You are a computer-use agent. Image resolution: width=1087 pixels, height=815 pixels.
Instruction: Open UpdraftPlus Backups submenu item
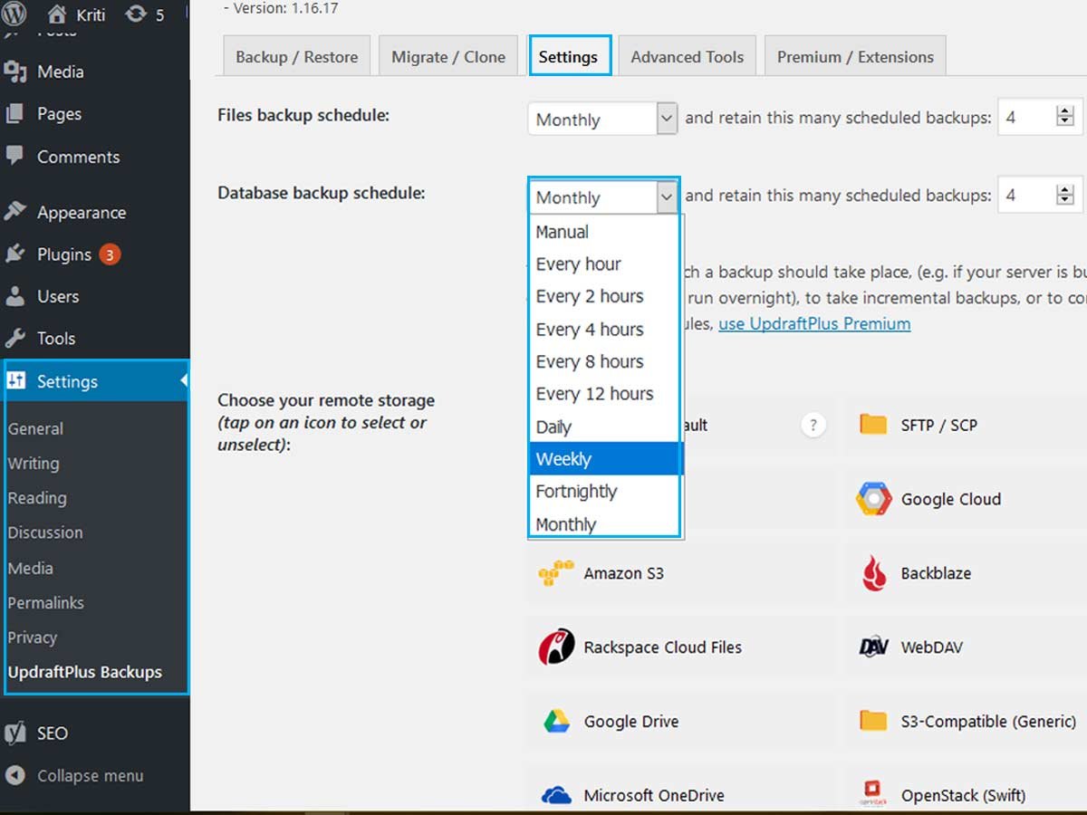coord(85,672)
